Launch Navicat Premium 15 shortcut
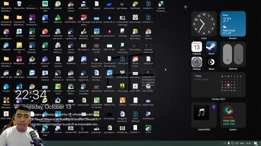This screenshot has height=146, width=261. (x=58, y=75)
